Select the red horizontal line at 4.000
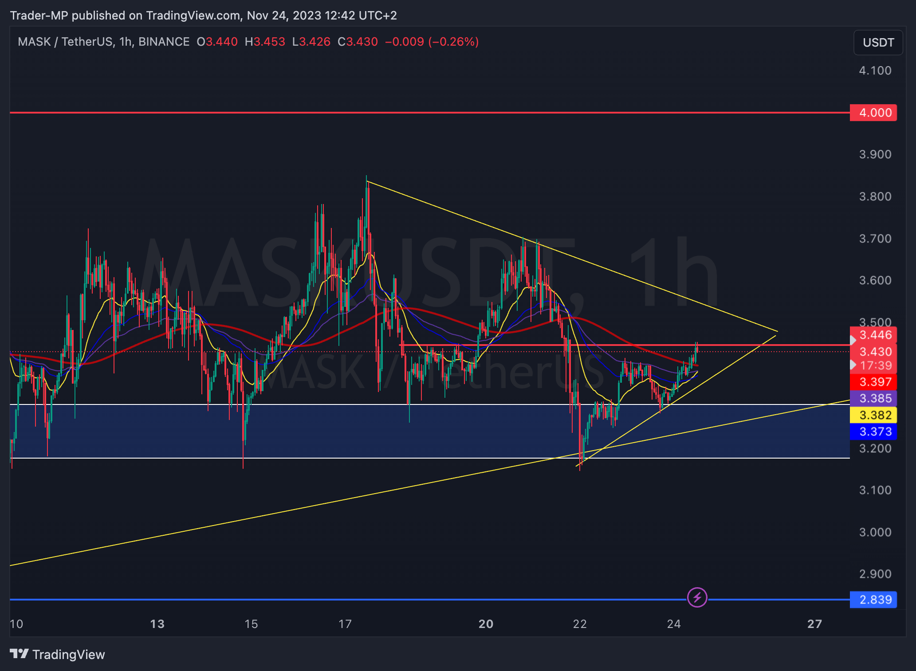Image resolution: width=916 pixels, height=671 pixels. (429, 113)
